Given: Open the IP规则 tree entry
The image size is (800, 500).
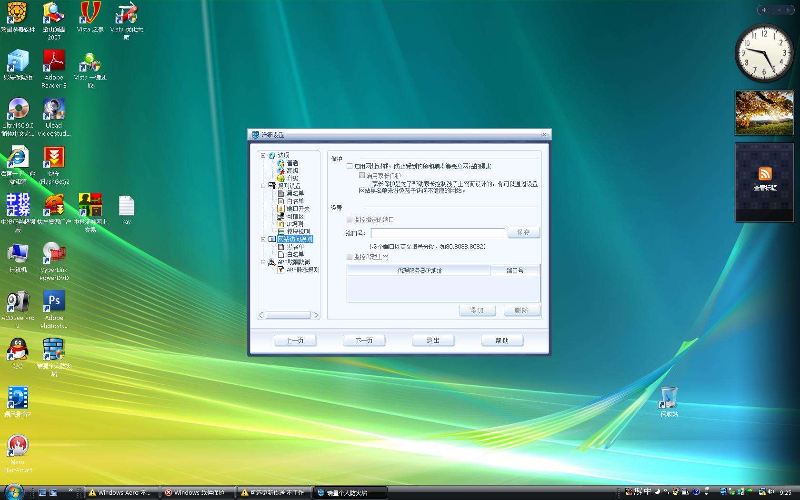Looking at the screenshot, I should 294,224.
